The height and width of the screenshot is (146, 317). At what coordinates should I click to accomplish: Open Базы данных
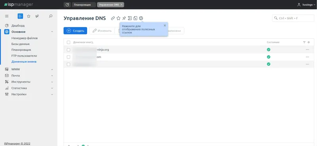(x=21, y=44)
